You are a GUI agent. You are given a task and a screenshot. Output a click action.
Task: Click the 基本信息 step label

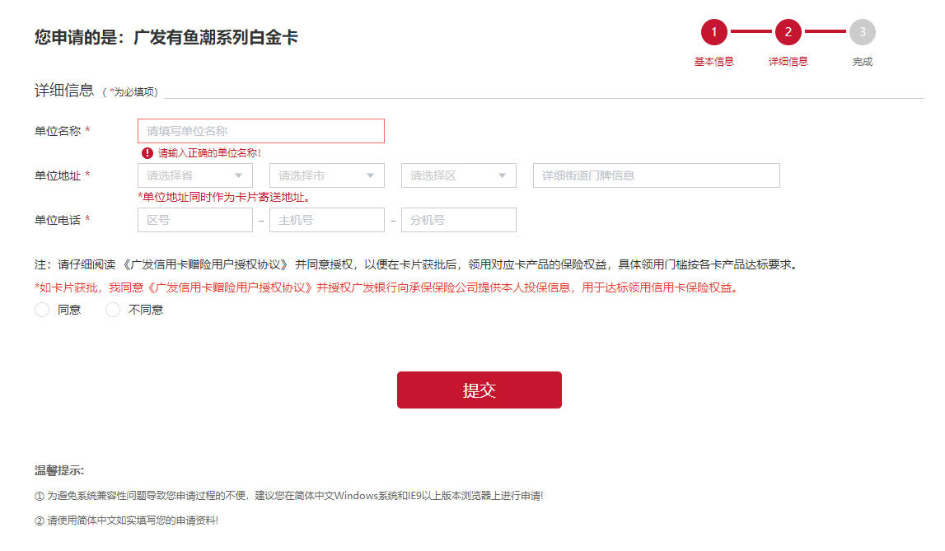tap(714, 62)
